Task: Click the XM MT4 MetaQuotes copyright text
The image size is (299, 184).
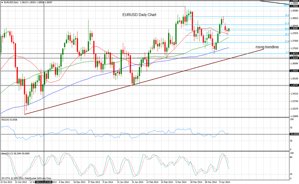Action: coord(26,178)
